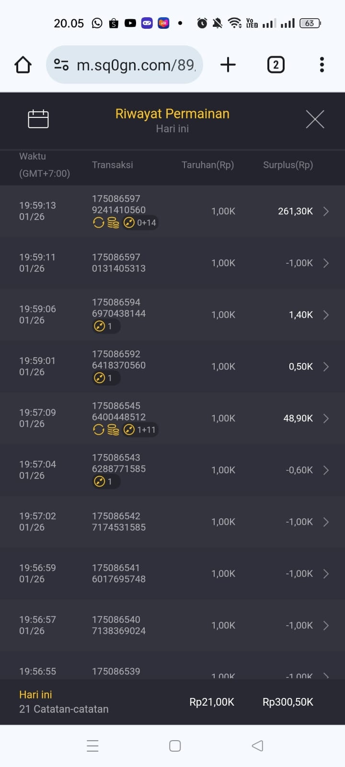
Task: Expand the 19:59:11 transaction row chevron
Action: (x=326, y=263)
